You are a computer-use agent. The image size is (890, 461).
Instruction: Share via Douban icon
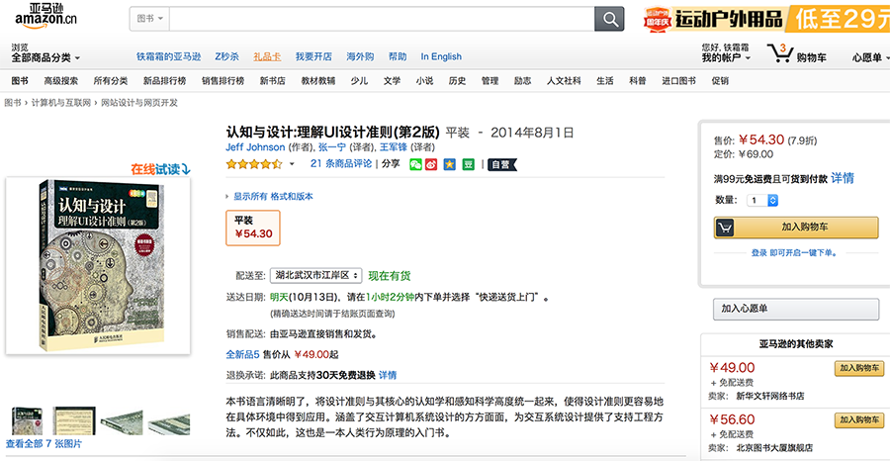(469, 164)
